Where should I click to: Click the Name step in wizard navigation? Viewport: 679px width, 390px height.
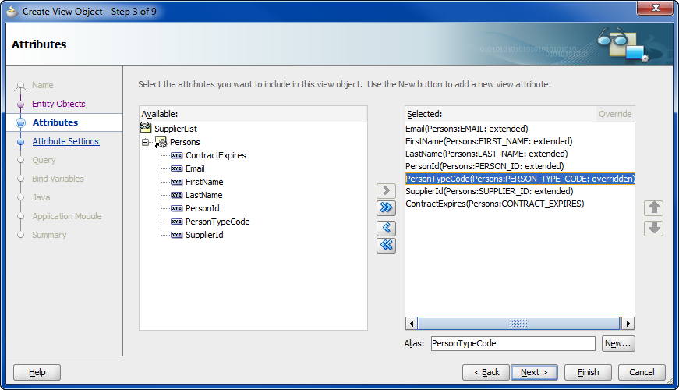pos(42,85)
